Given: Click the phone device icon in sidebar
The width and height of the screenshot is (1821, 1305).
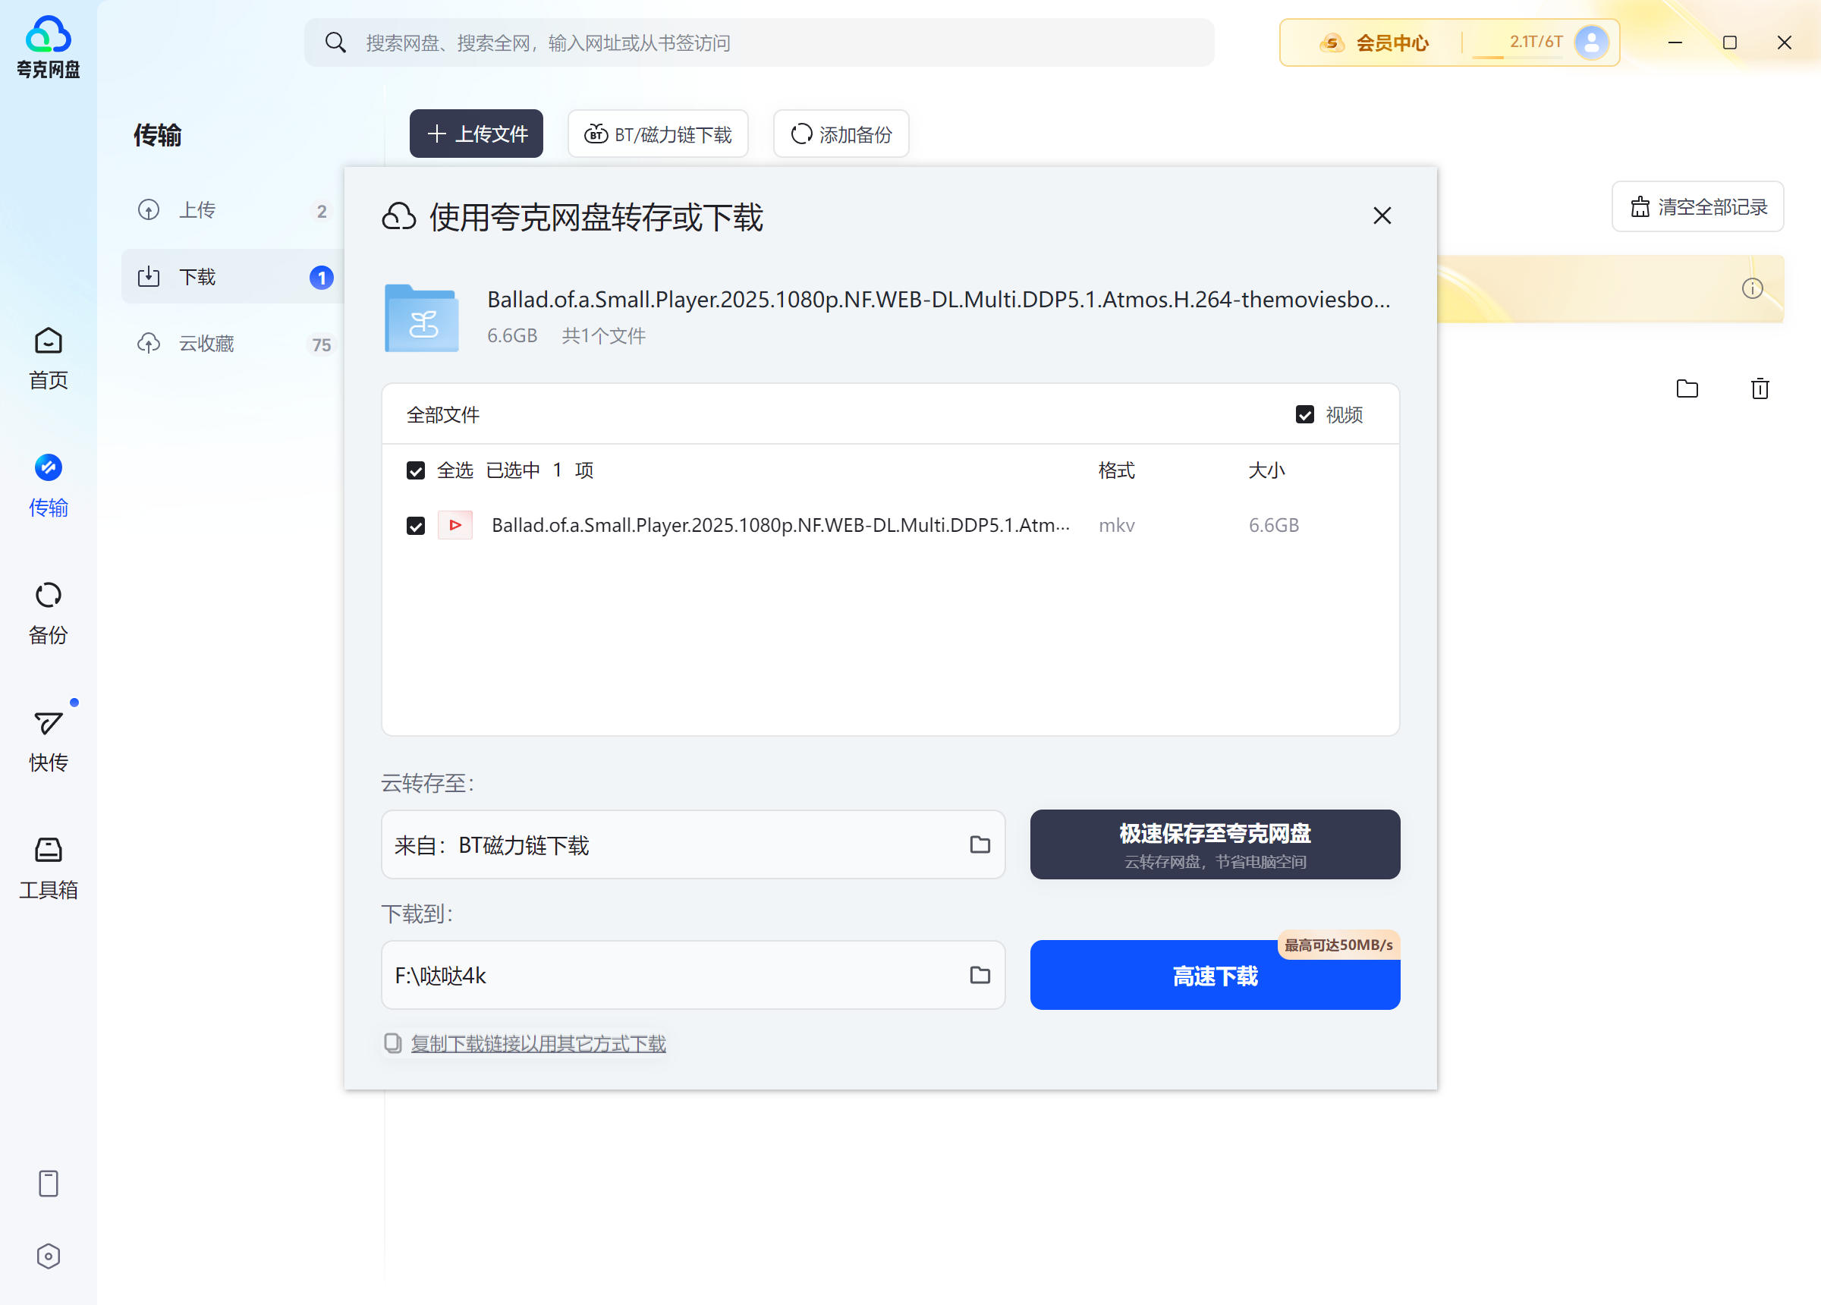Looking at the screenshot, I should tap(48, 1183).
